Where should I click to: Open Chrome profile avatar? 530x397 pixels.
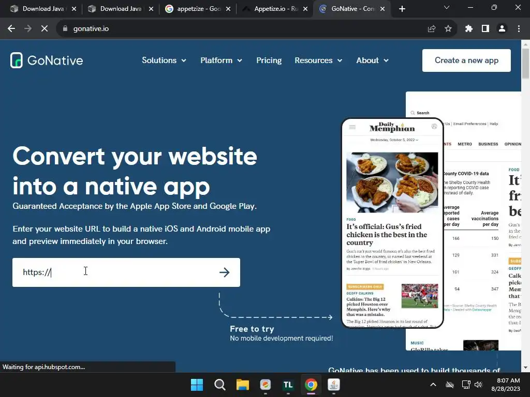[x=502, y=29]
